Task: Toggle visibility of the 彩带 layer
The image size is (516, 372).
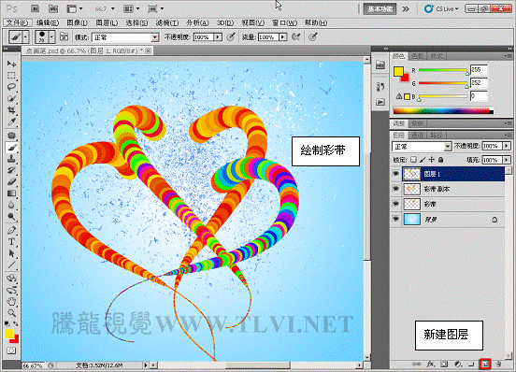Action: pyautogui.click(x=396, y=204)
